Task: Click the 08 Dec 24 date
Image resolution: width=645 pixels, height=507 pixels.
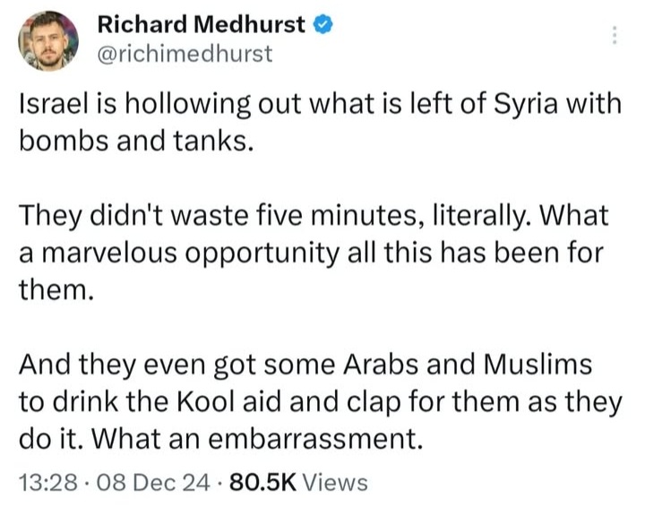Action: click(x=153, y=482)
